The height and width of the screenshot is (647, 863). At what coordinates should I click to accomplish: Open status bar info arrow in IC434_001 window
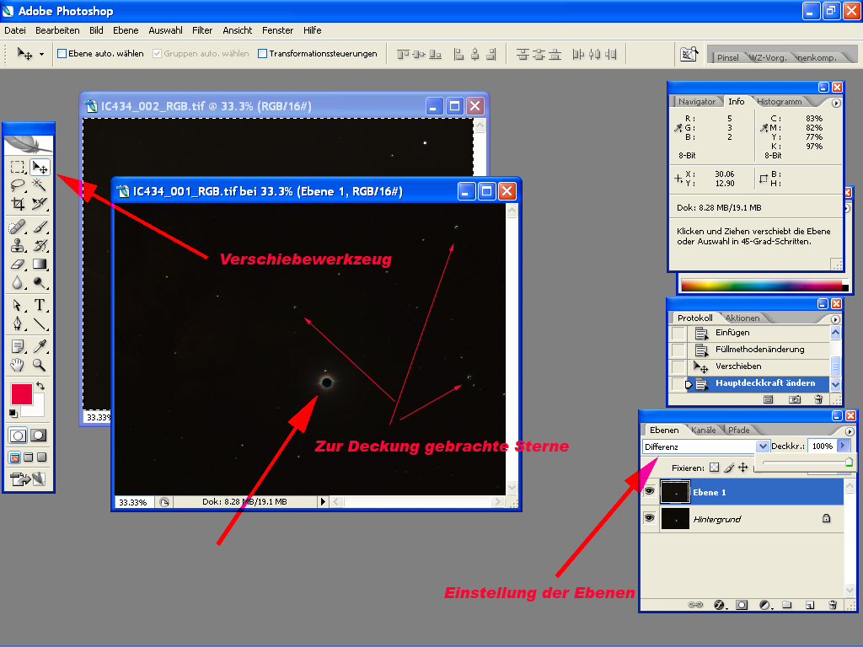click(x=323, y=501)
